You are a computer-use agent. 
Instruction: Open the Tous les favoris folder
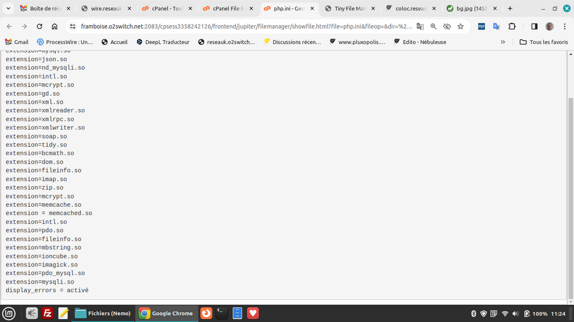[544, 42]
